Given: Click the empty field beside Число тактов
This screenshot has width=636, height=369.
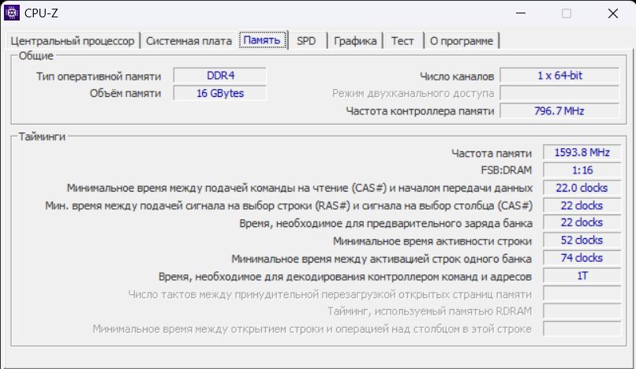Looking at the screenshot, I should pos(582,293).
